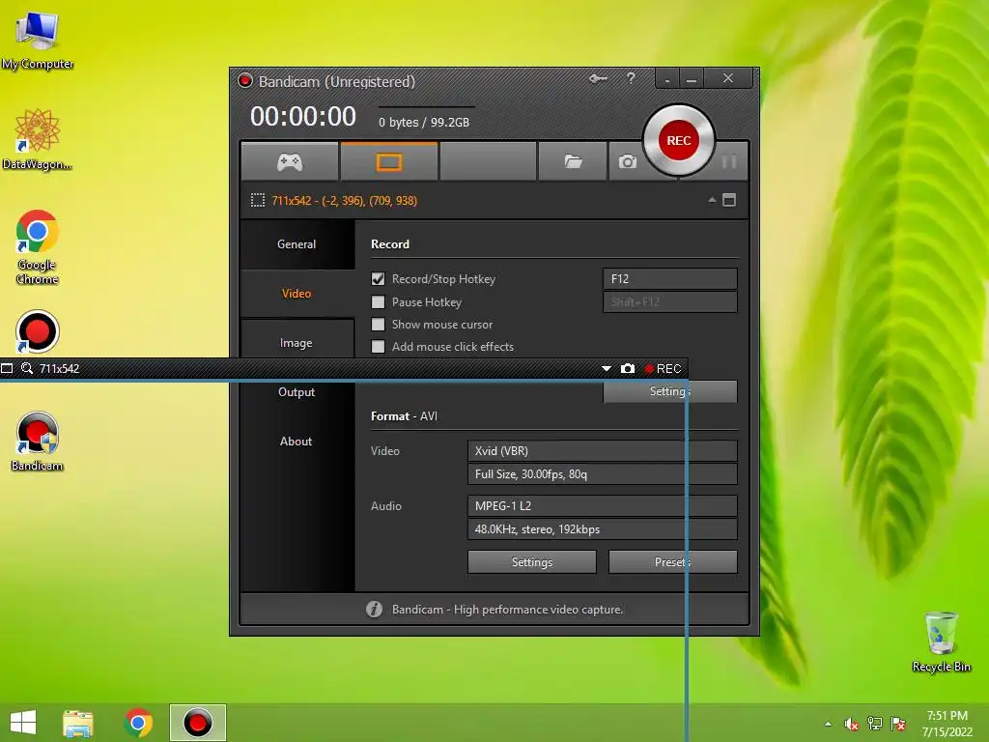
Task: Click the 0 bytes / 99.2GB storage text
Action: tap(424, 123)
